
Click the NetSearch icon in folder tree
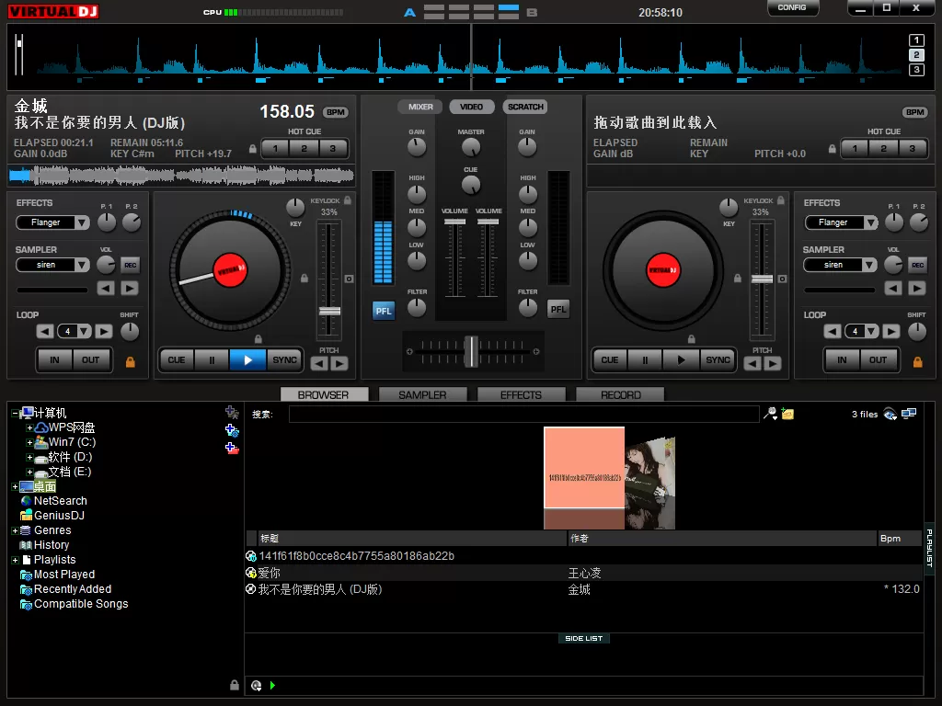click(x=26, y=501)
